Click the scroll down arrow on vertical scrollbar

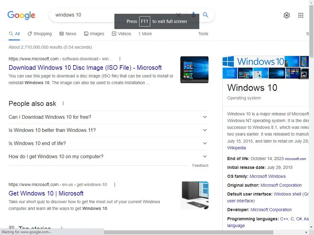click(x=312, y=227)
